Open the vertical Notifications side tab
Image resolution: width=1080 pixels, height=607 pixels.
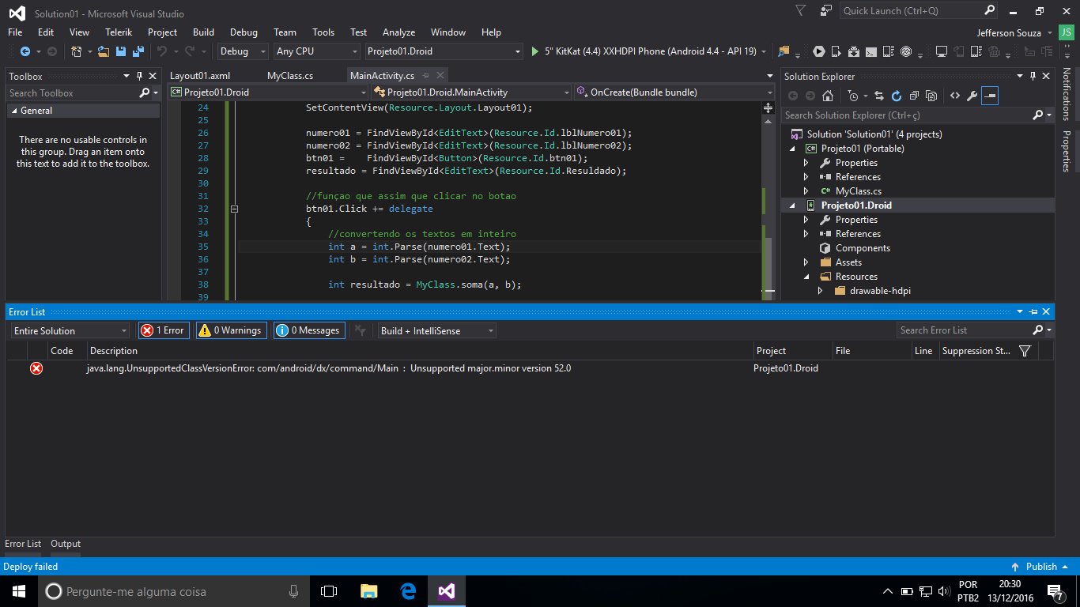1066,93
